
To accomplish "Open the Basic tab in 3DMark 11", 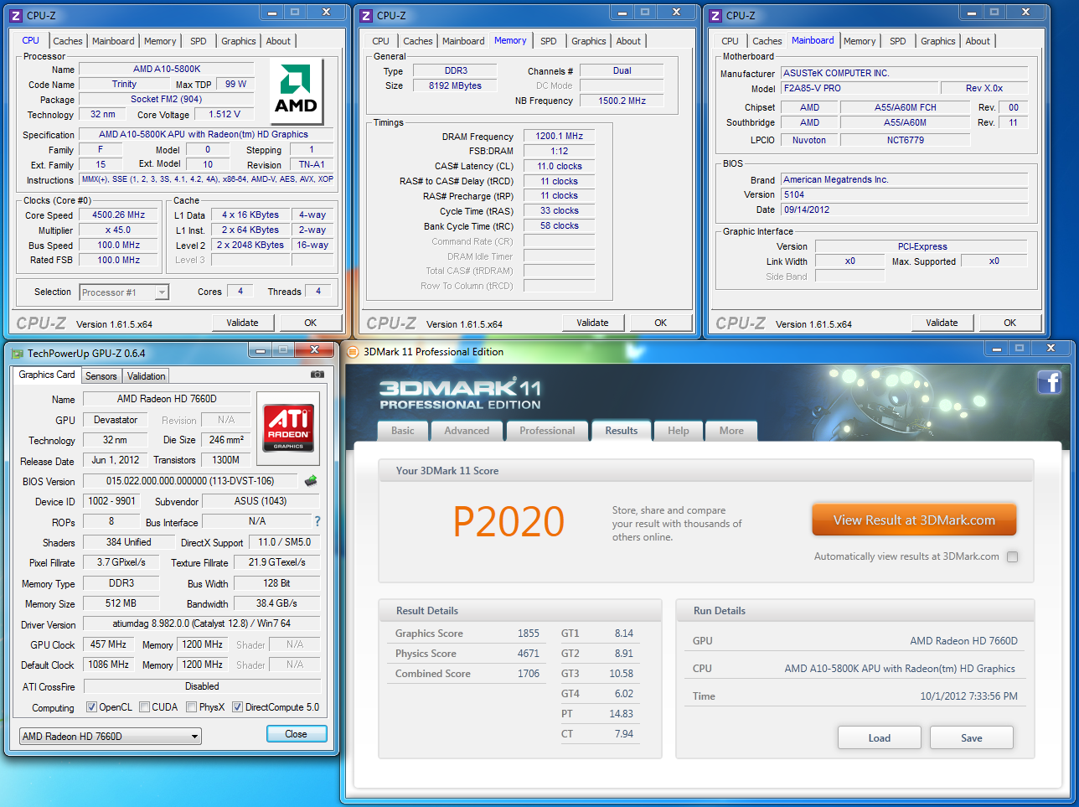I will [403, 431].
